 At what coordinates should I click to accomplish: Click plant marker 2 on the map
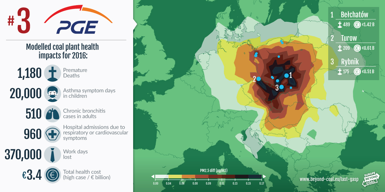coord(259,79)
